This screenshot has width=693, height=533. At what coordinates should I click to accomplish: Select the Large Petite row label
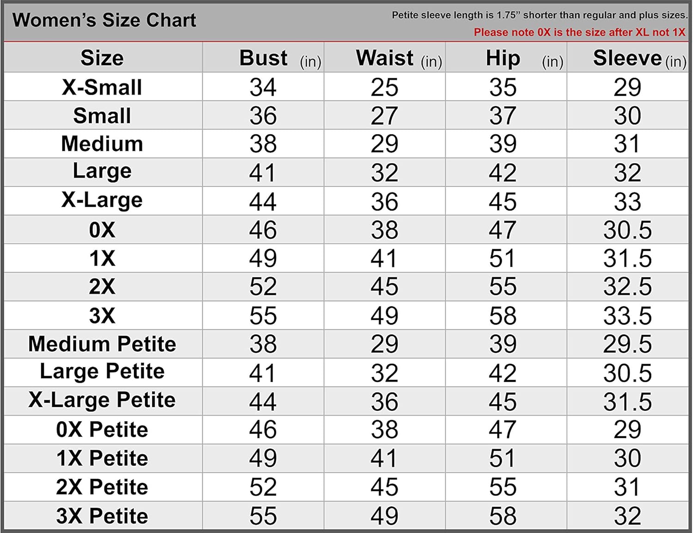(102, 372)
